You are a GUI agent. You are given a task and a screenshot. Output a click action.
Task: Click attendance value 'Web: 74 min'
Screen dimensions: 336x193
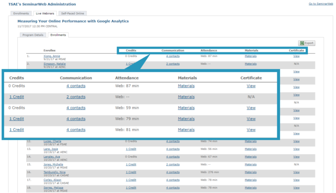[x=209, y=141]
